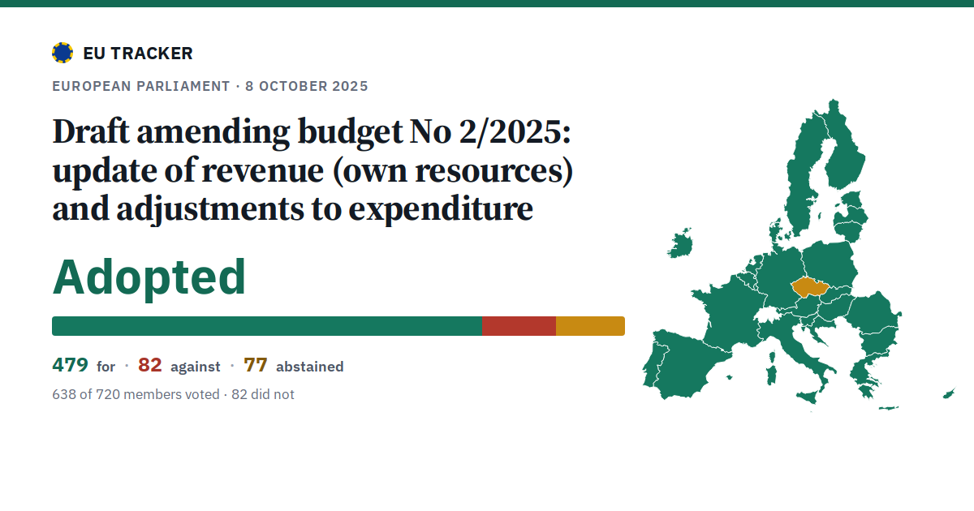974x511 pixels.
Task: Click Cyprus island on the map
Action: 948,394
